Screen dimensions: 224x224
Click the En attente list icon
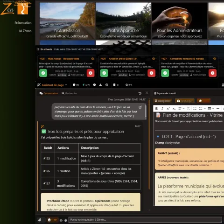click(38, 49)
